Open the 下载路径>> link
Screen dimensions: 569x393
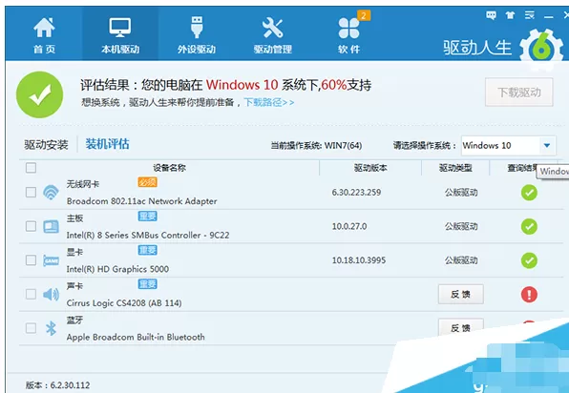[x=268, y=102]
